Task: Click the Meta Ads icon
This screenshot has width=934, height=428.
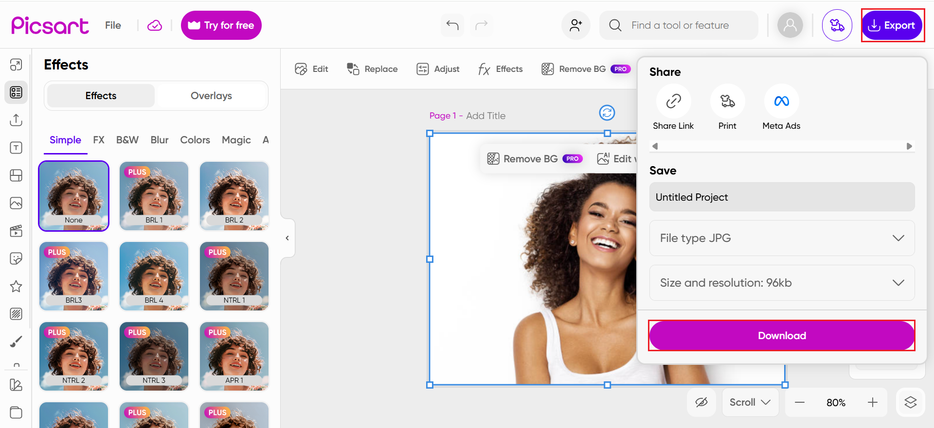Action: 781,101
